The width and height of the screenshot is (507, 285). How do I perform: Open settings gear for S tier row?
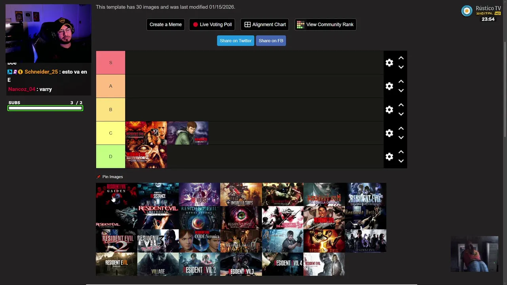click(389, 63)
